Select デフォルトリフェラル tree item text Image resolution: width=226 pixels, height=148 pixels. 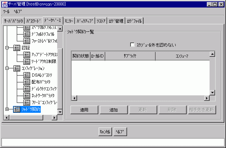[43, 34]
